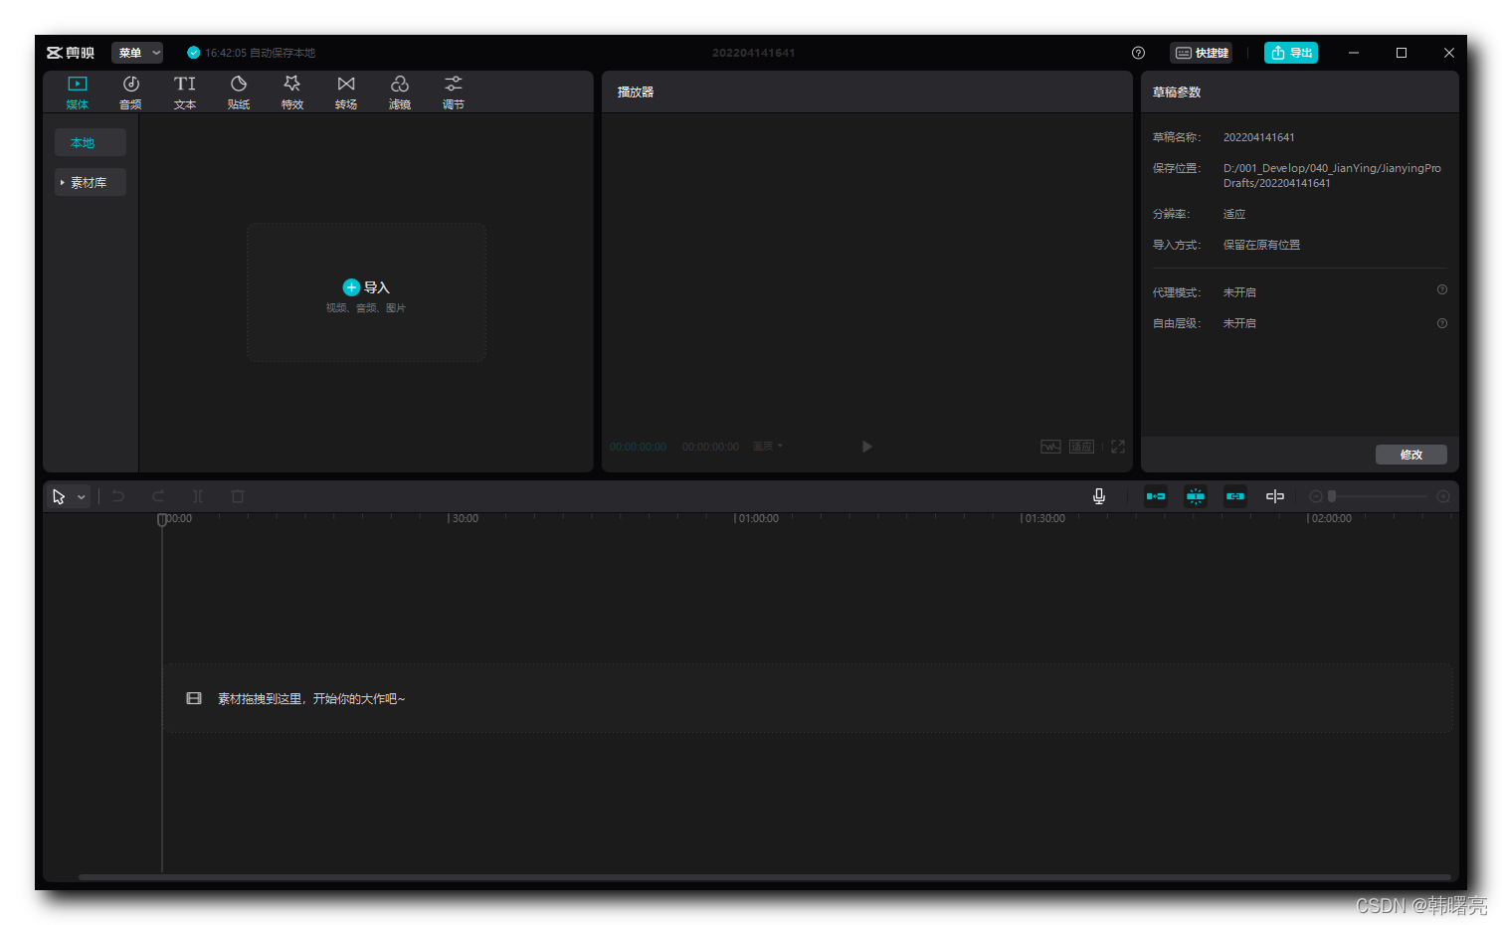Zoom out the timeline with minus icon

(x=1316, y=496)
